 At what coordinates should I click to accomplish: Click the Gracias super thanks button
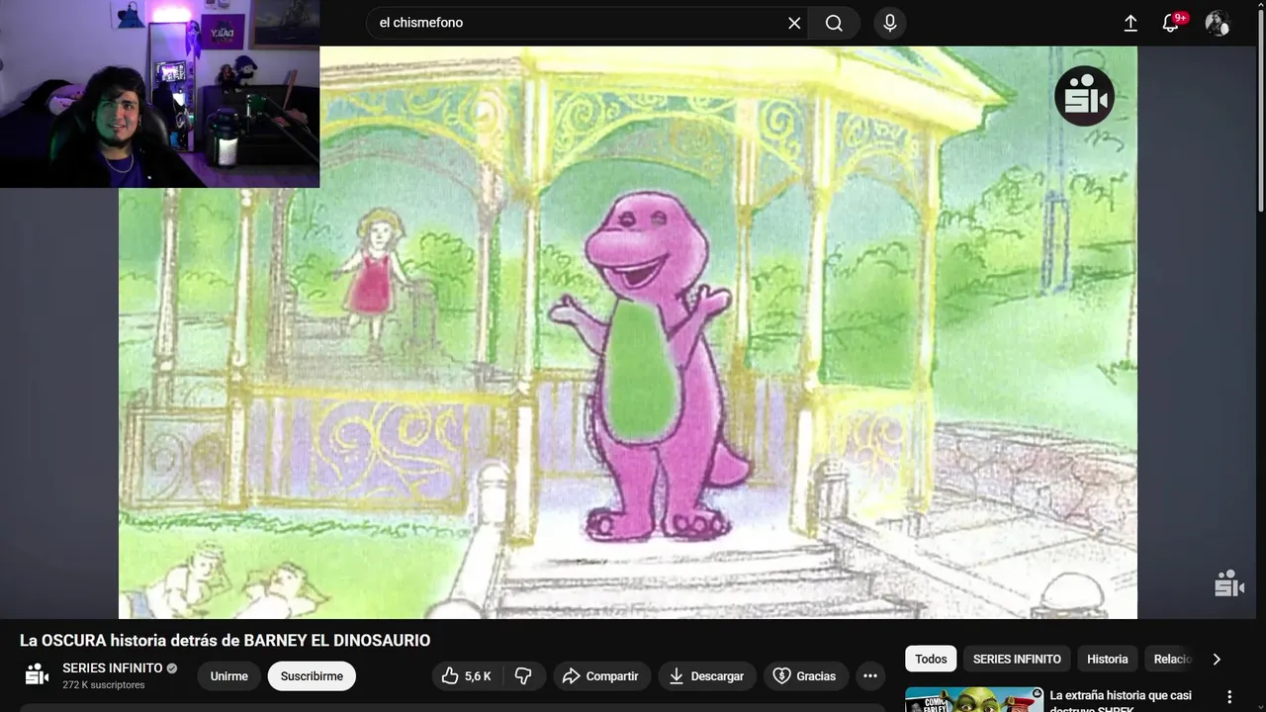(x=806, y=676)
